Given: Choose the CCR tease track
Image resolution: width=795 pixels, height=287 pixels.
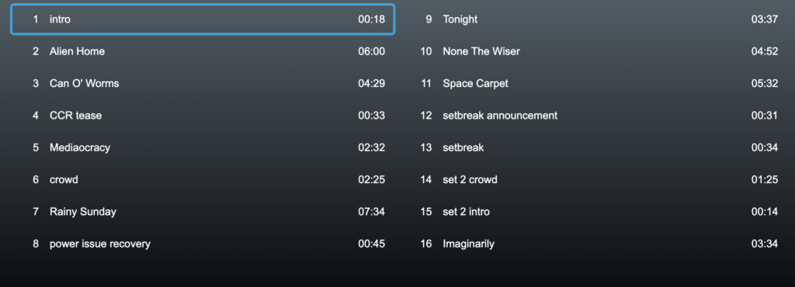Looking at the screenshot, I should pos(203,116).
